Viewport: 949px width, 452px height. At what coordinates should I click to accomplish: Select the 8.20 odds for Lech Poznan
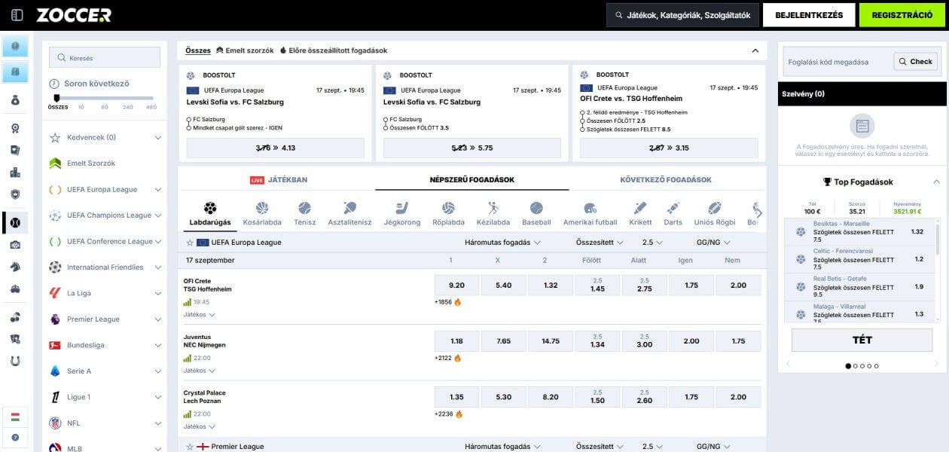point(551,397)
